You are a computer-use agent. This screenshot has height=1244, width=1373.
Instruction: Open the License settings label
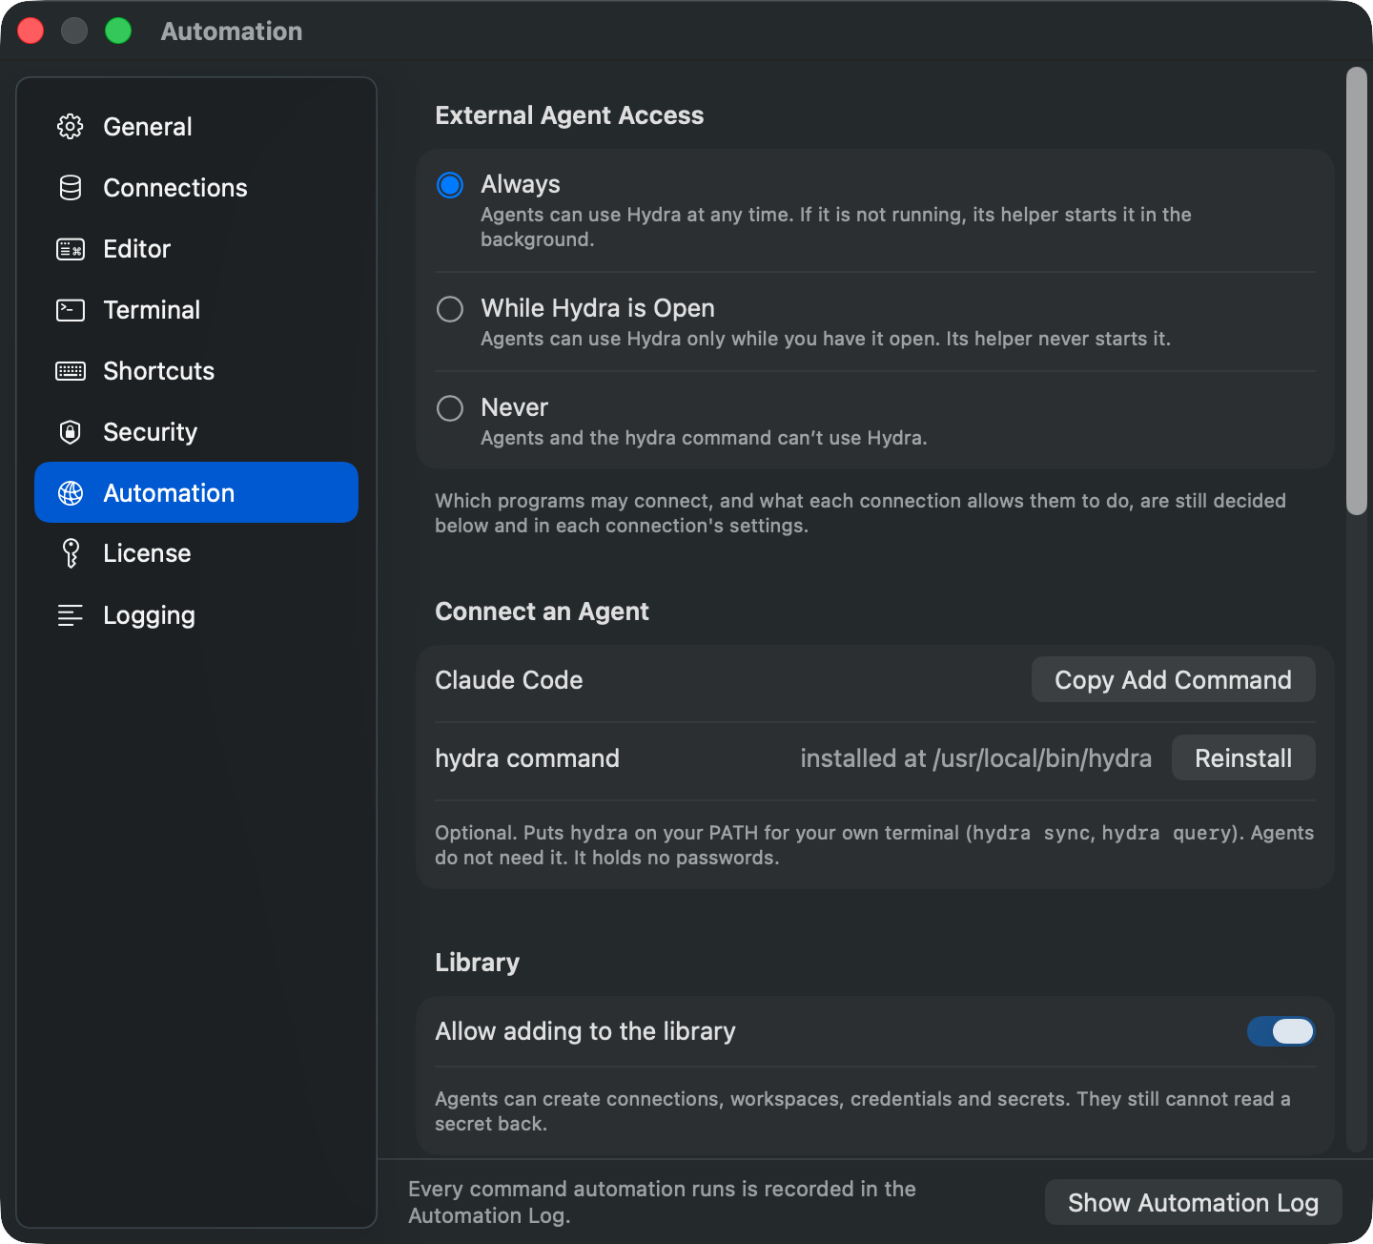pyautogui.click(x=147, y=553)
